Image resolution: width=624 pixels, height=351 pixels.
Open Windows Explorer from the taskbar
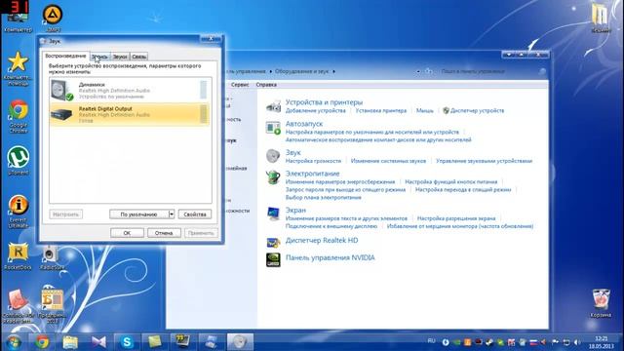pyautogui.click(x=70, y=342)
